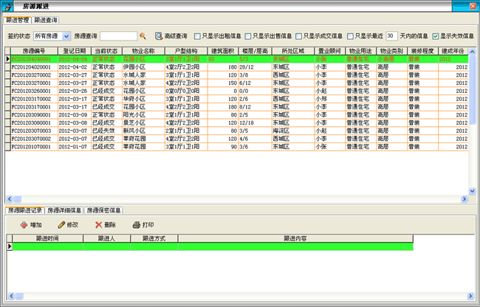Click the 删除 delete X icon
Screen dimensions: 480x307
point(99,224)
